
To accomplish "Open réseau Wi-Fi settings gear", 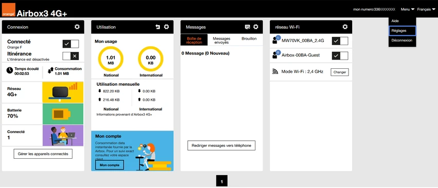I will pyautogui.click(x=345, y=27).
